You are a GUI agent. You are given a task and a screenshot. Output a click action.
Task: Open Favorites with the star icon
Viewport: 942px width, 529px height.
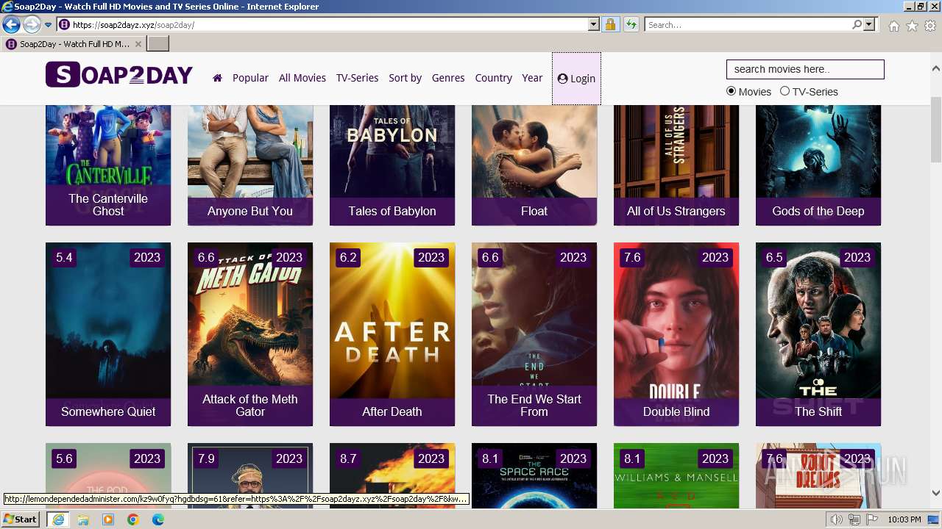912,26
